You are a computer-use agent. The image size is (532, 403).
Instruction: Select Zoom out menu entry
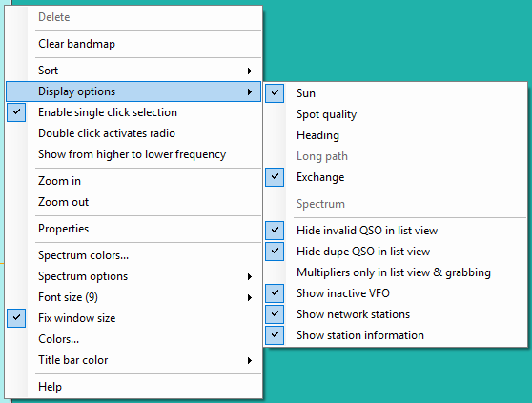133,202
